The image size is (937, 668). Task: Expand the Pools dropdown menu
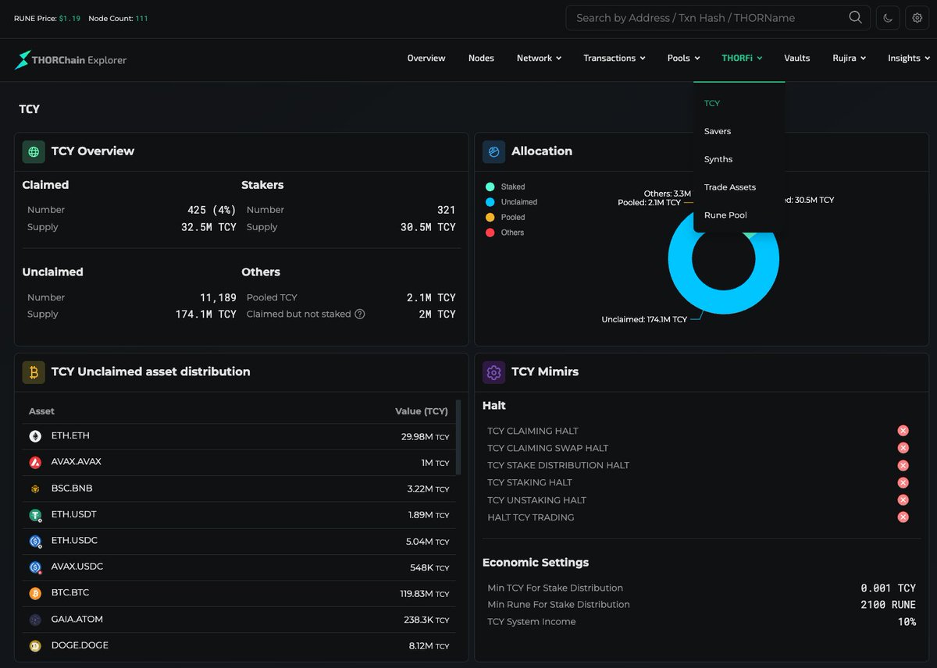(683, 59)
